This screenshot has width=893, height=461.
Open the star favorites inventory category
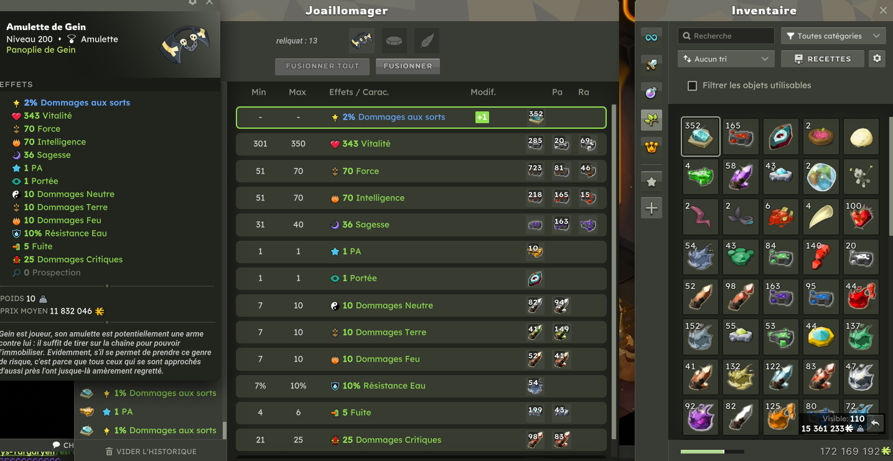click(x=652, y=182)
